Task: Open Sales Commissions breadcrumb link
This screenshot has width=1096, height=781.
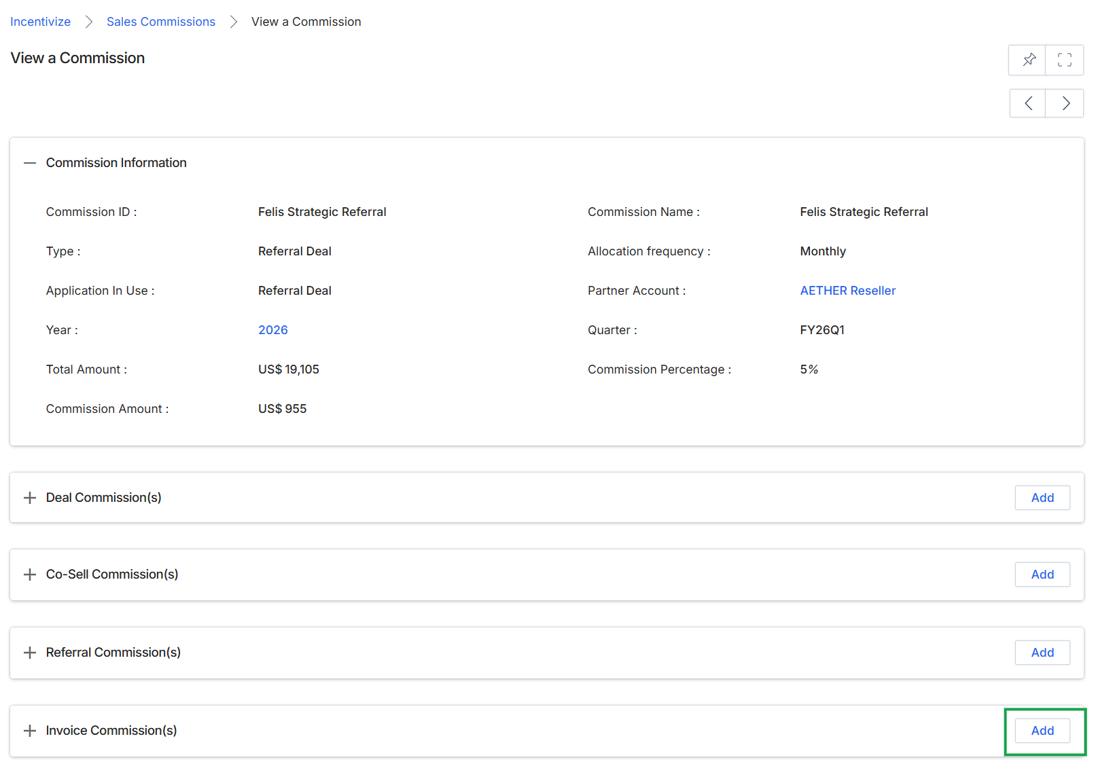Action: pos(161,22)
